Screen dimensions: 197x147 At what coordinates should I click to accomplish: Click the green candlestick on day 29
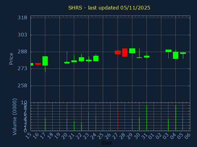[x=132, y=51]
